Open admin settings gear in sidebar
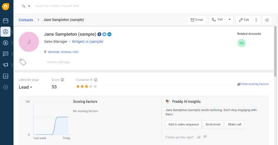This screenshot has width=278, height=145. click(x=6, y=87)
